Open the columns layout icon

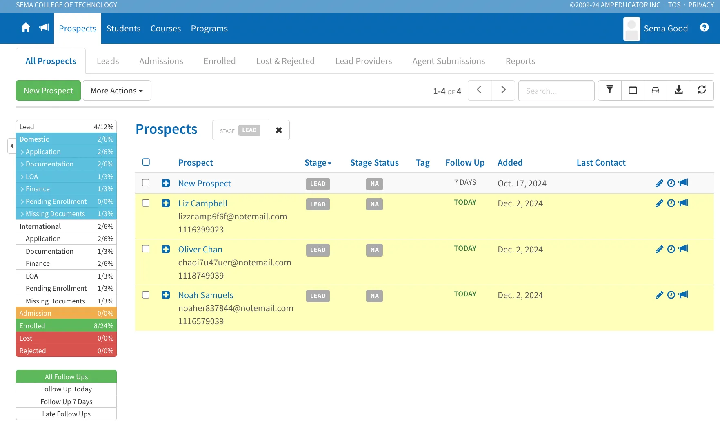coord(633,90)
